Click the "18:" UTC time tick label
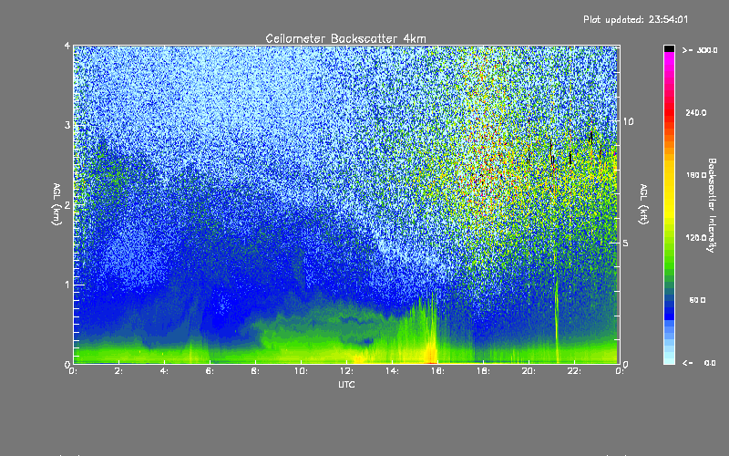This screenshot has height=456, width=729. click(483, 371)
